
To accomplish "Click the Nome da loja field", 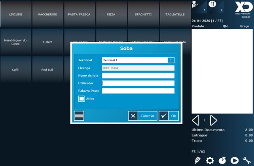I will [x=138, y=76].
